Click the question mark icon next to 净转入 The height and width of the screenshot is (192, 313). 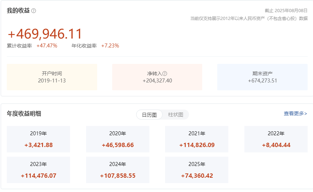point(165,74)
